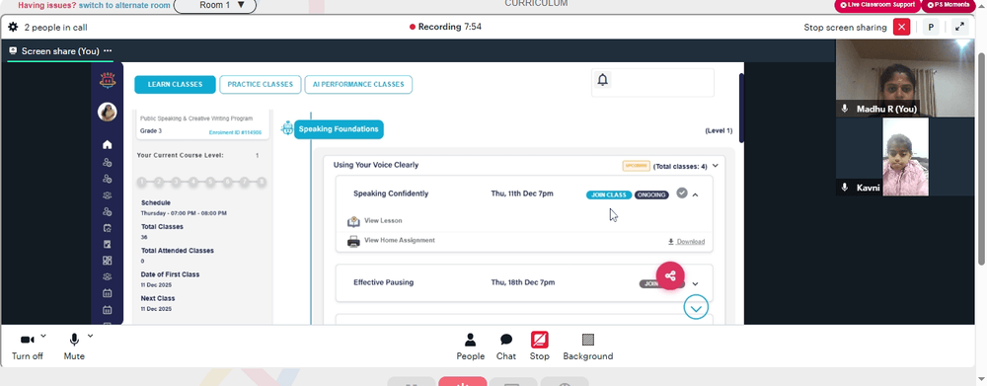Mute the microphone
This screenshot has height=386, width=987.
(74, 347)
